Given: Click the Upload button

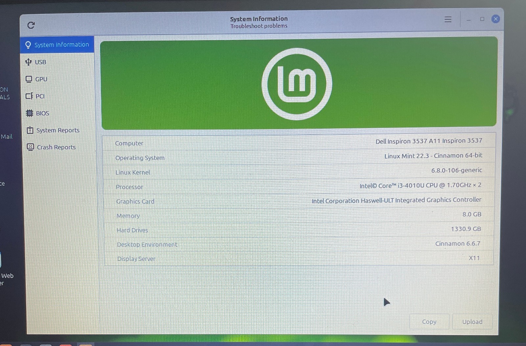Looking at the screenshot, I should [x=472, y=322].
